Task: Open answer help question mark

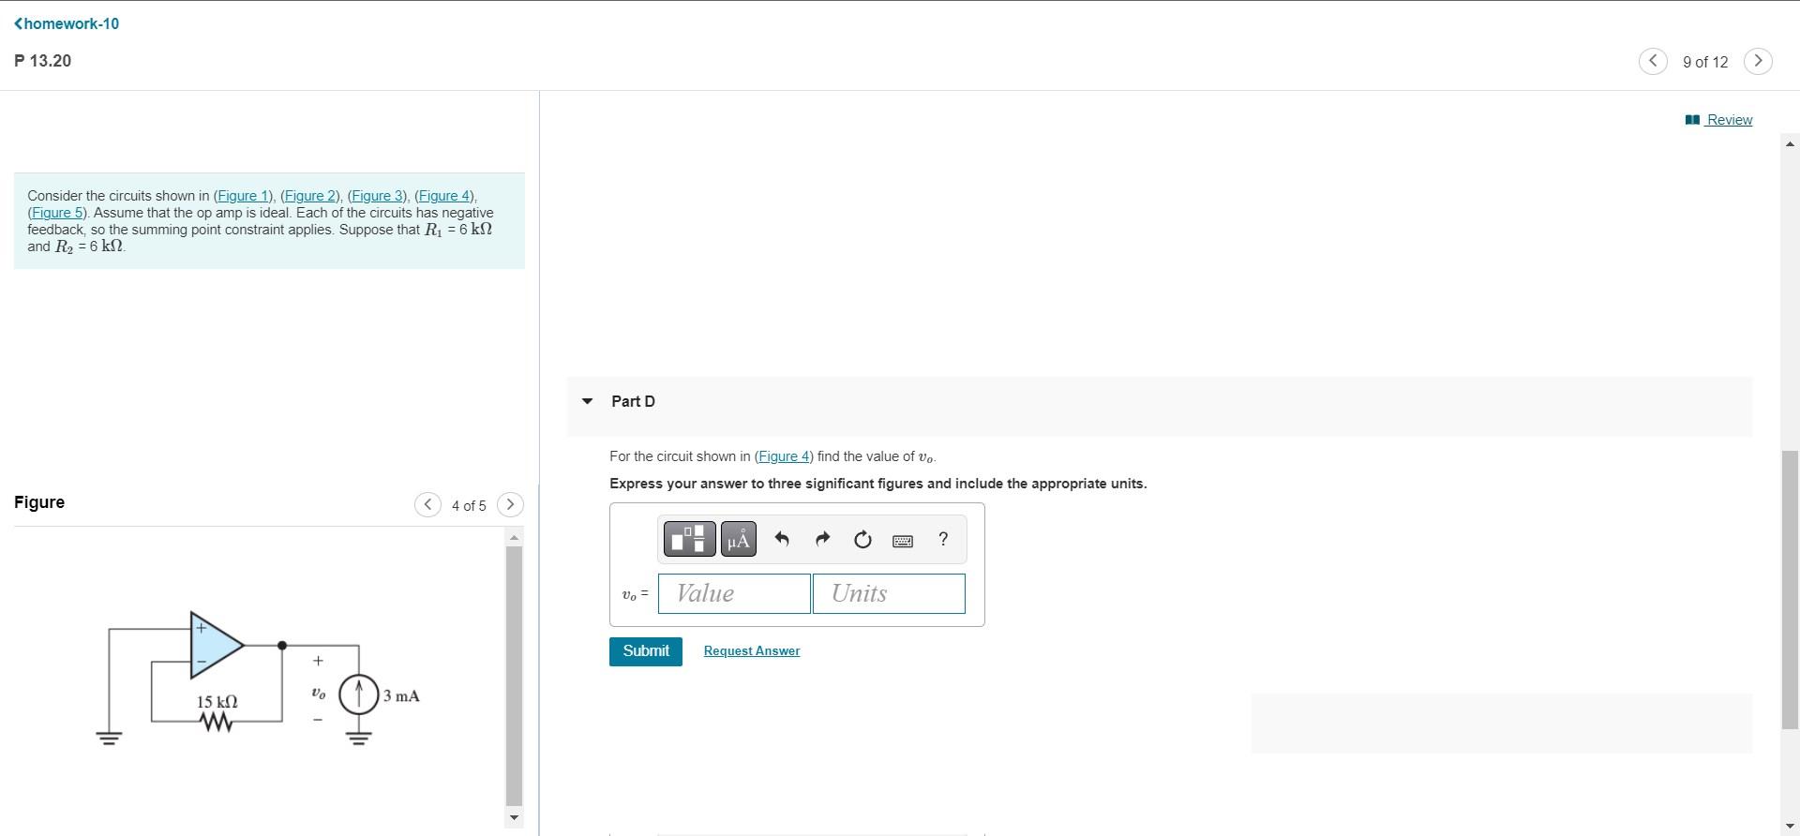Action: pos(943,539)
